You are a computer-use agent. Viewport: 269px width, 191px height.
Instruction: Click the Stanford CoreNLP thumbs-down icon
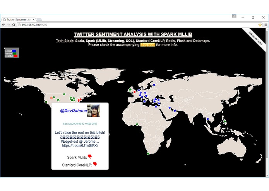tap(95, 164)
